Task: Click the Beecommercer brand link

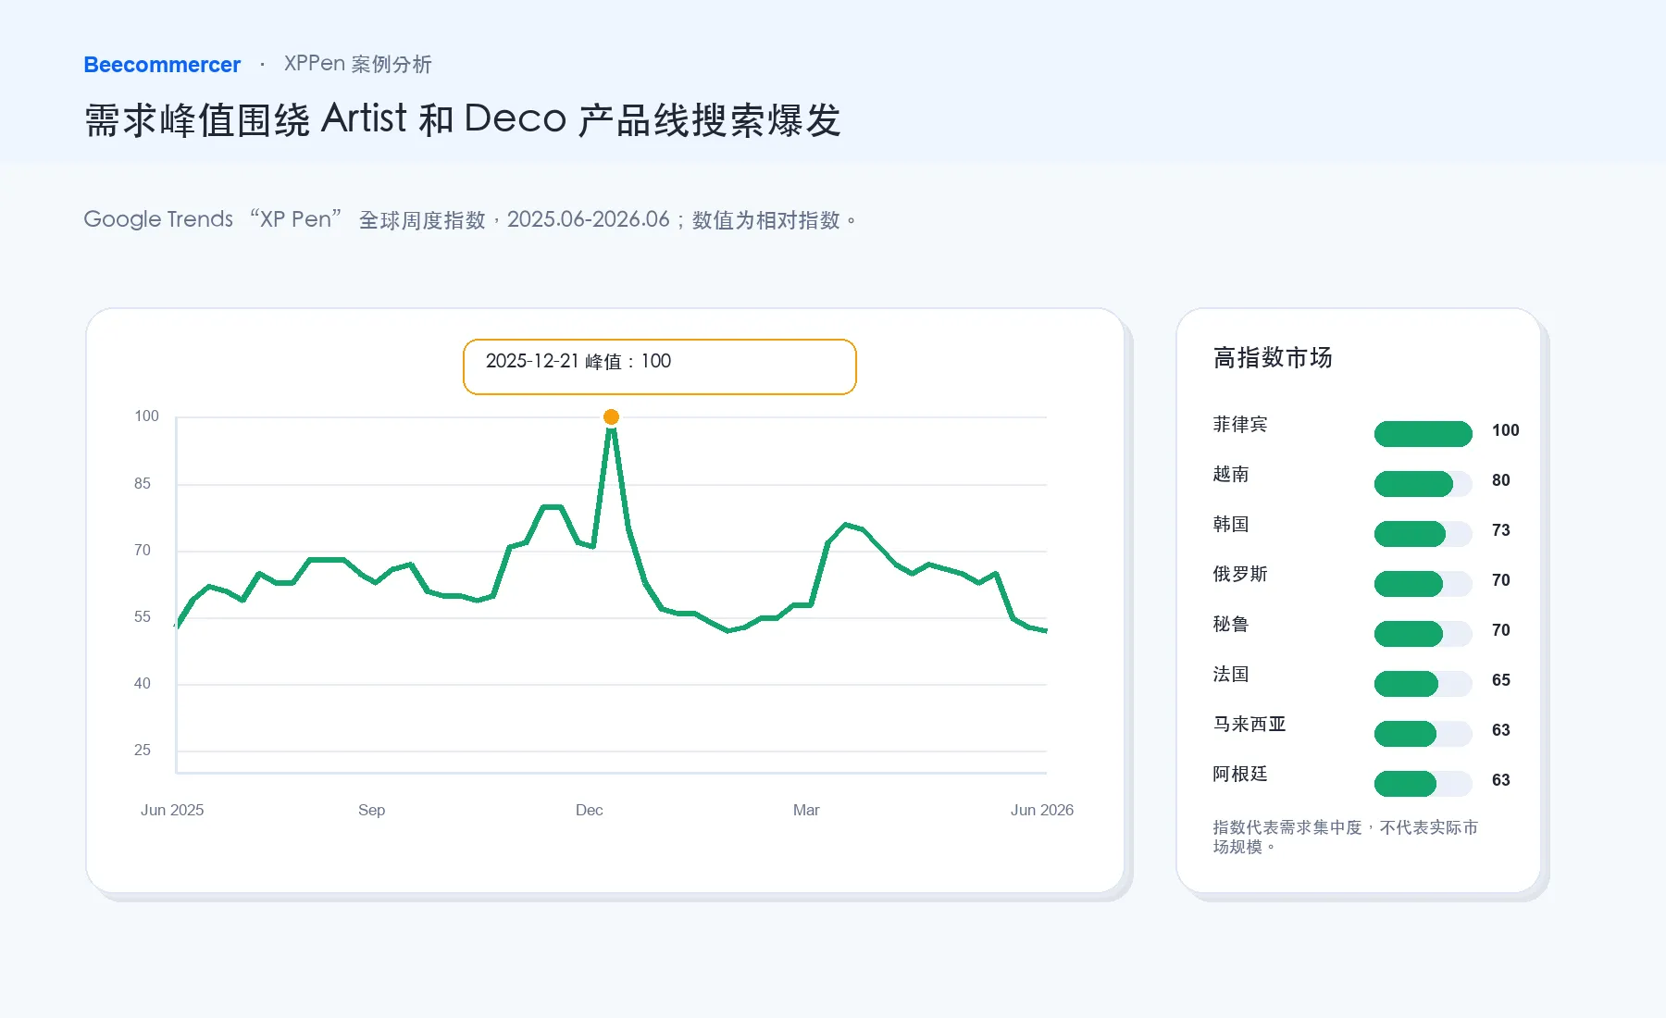Action: click(162, 65)
